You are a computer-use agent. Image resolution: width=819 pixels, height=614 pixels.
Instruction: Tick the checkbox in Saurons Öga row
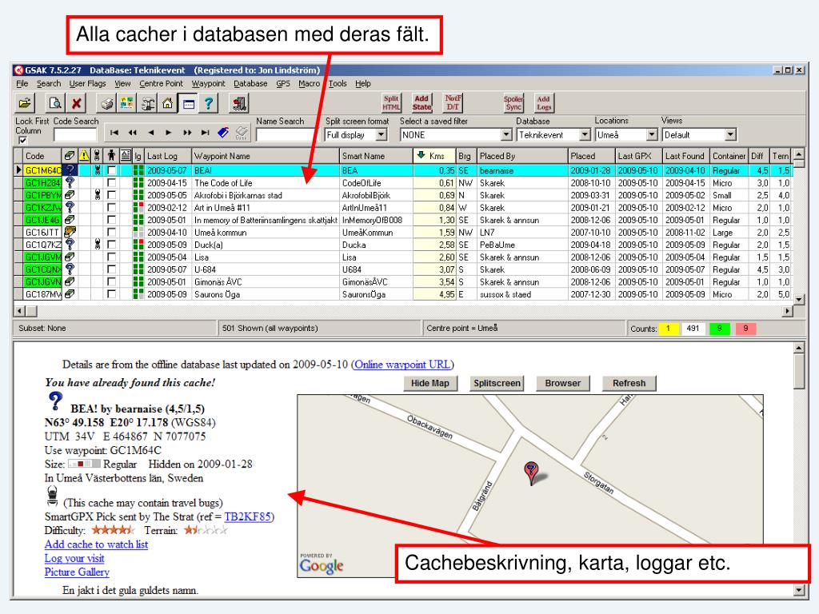111,294
